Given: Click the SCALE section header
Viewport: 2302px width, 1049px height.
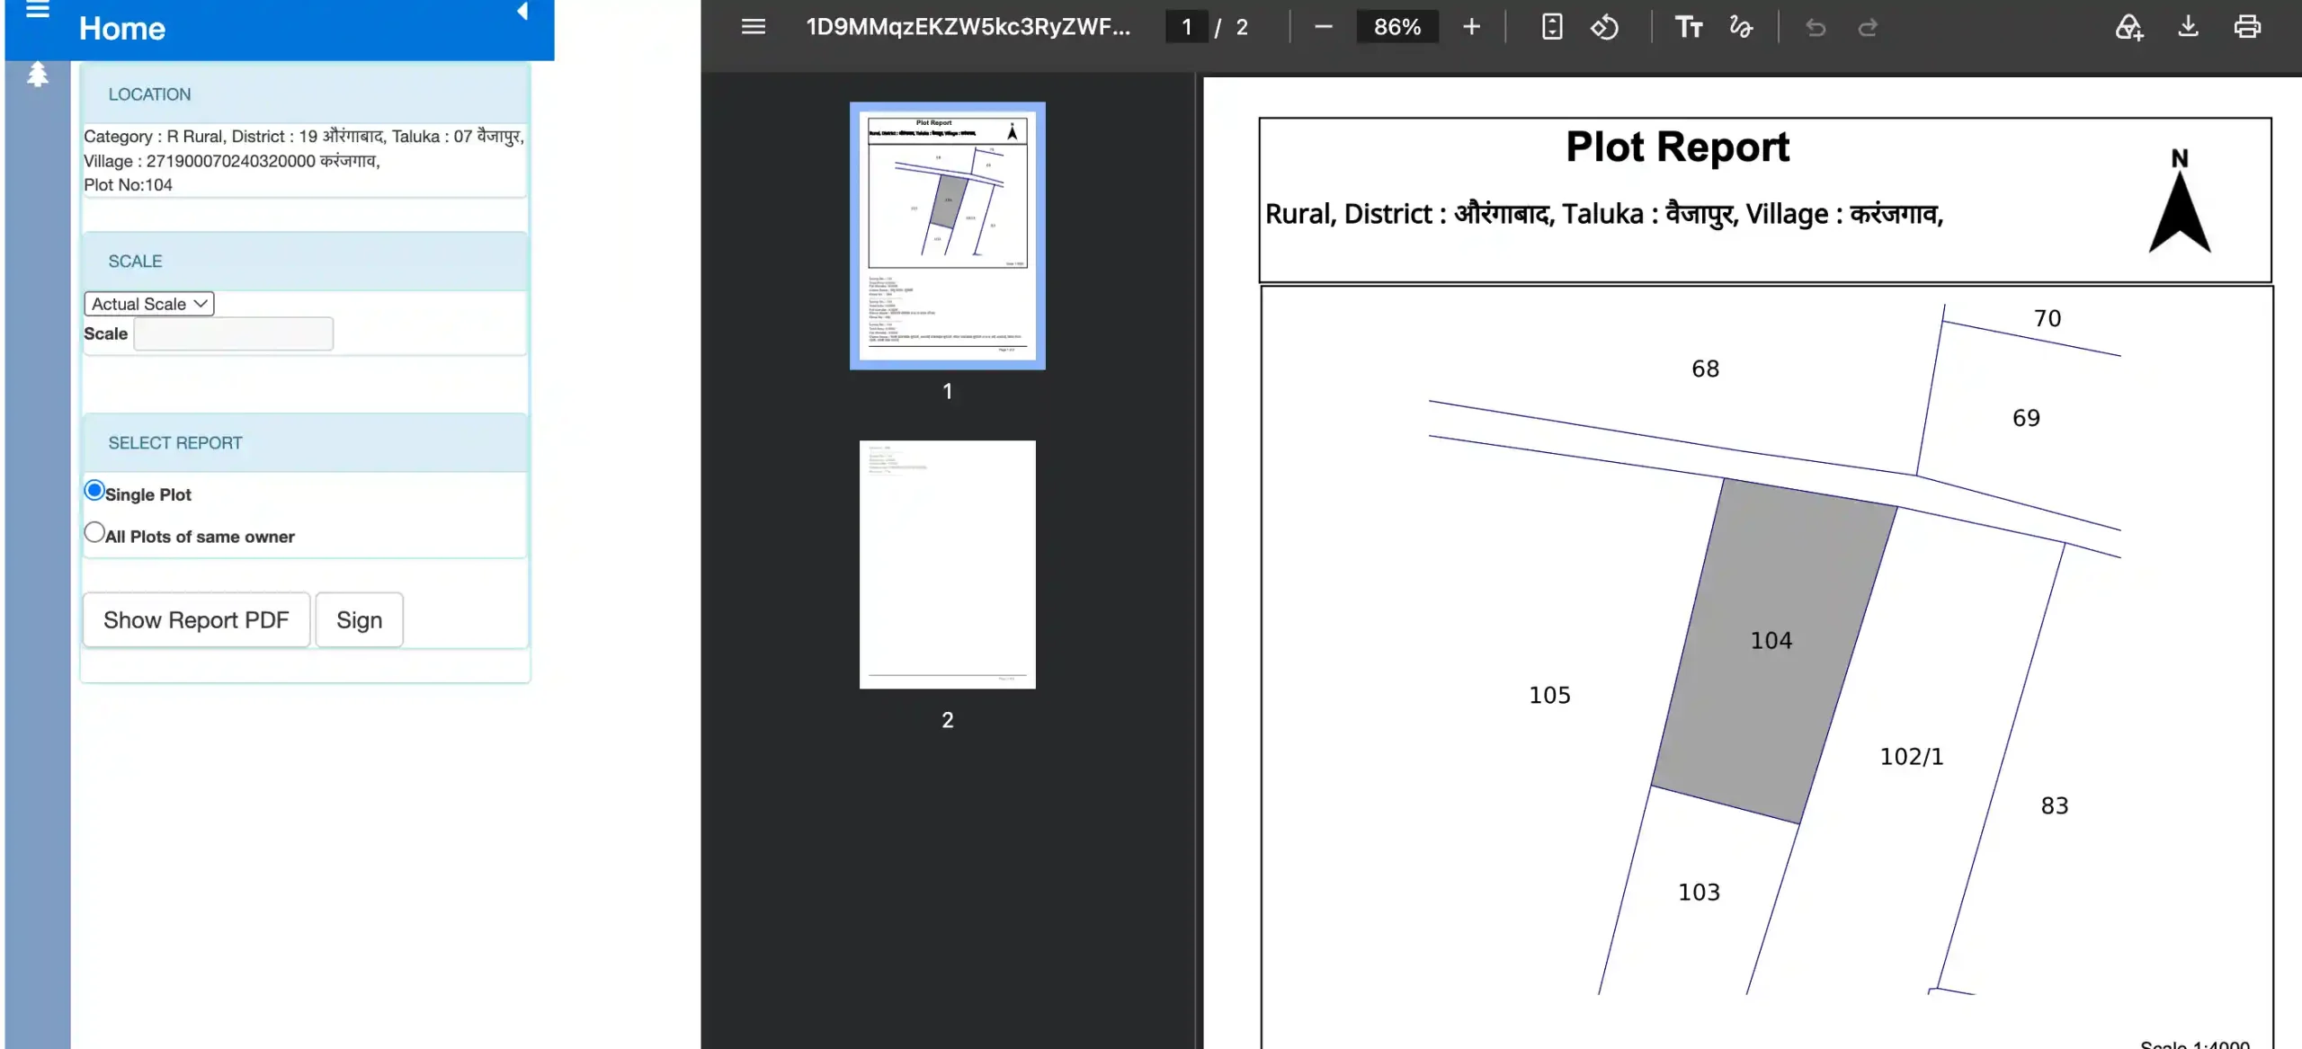Looking at the screenshot, I should click(x=305, y=262).
